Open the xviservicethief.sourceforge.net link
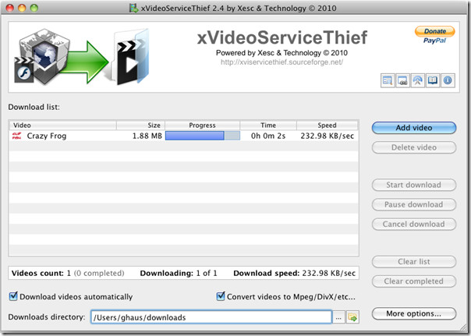The width and height of the screenshot is (471, 336). click(x=282, y=62)
